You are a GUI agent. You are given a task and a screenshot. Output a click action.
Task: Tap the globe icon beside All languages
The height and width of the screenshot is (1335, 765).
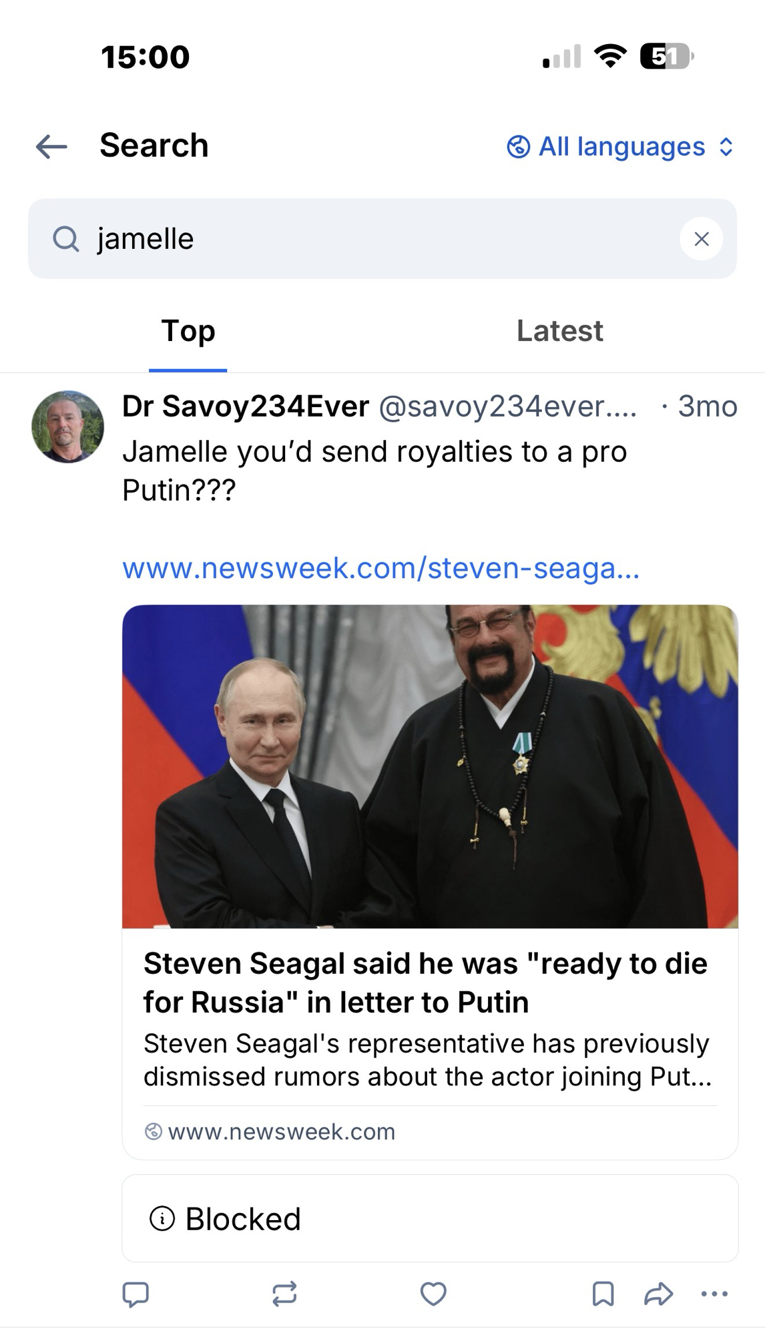[x=519, y=146]
